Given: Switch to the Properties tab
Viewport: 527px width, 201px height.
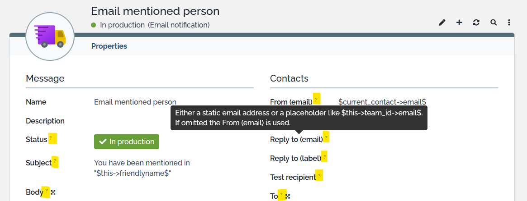Looking at the screenshot, I should point(109,46).
